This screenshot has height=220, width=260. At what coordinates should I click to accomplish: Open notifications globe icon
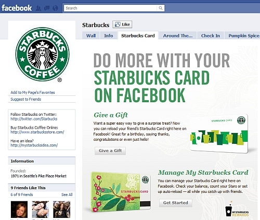55,8
